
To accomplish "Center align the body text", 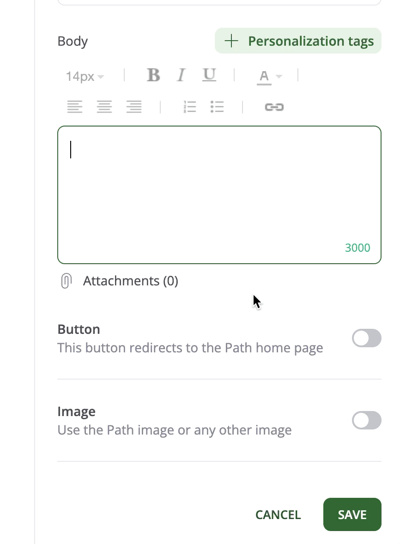I will [x=104, y=107].
